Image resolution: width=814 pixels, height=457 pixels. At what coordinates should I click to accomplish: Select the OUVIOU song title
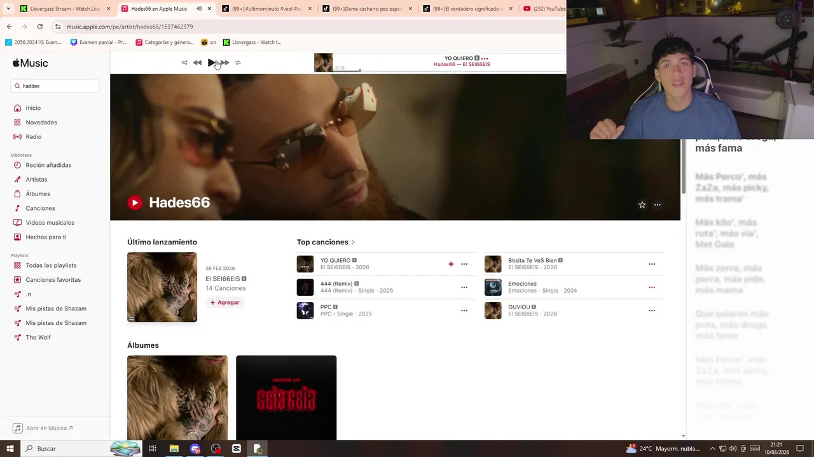pos(519,307)
